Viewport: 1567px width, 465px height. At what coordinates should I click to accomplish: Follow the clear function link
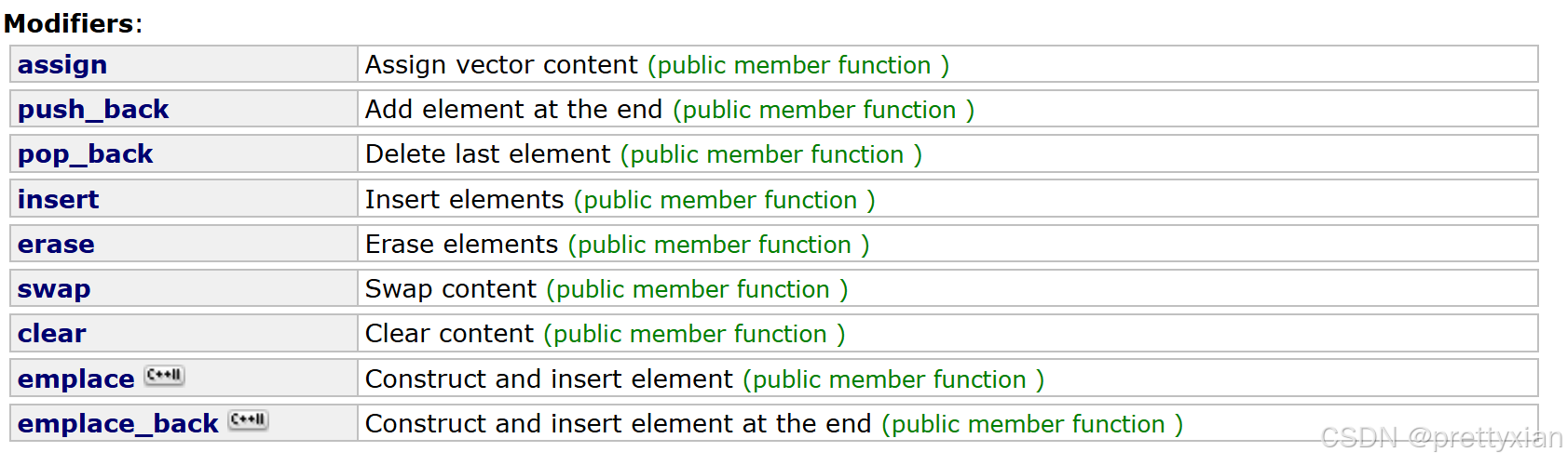(52, 333)
